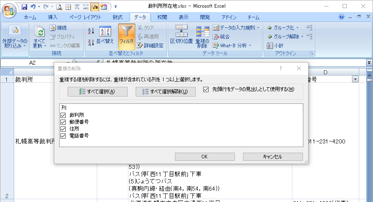Click 再適用 reapply filter
The image size is (373, 202).
pyautogui.click(x=148, y=36)
